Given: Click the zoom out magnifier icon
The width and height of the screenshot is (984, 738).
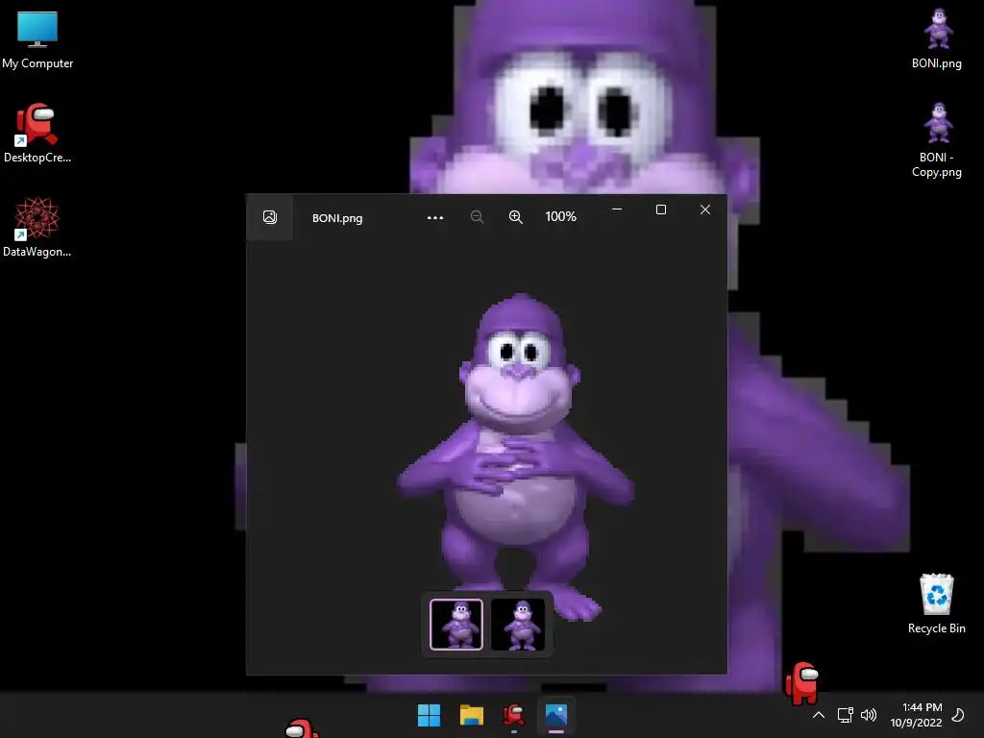Looking at the screenshot, I should [x=477, y=217].
